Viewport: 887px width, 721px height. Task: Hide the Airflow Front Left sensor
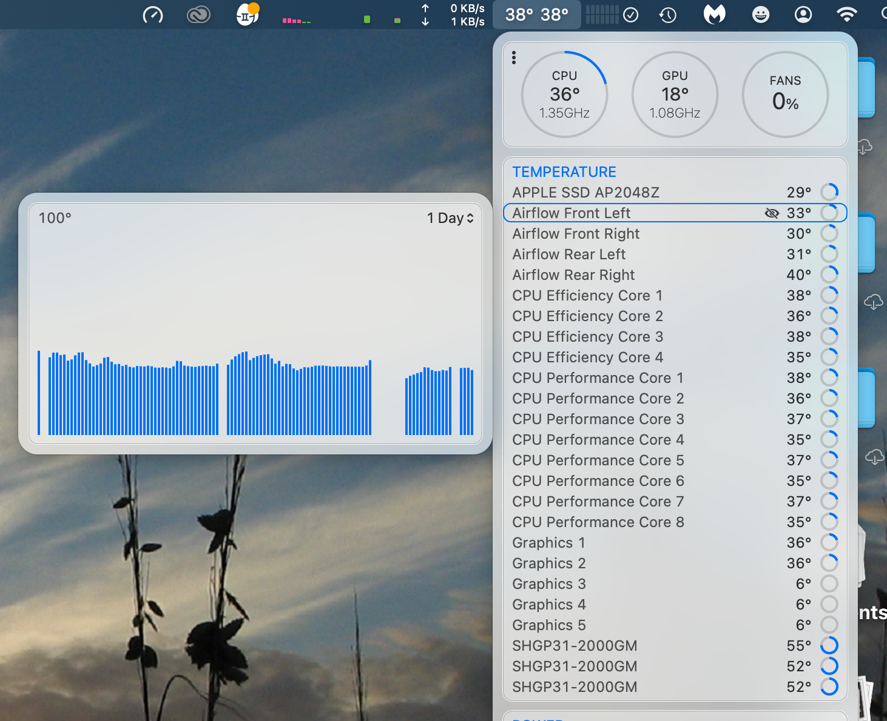pos(772,213)
